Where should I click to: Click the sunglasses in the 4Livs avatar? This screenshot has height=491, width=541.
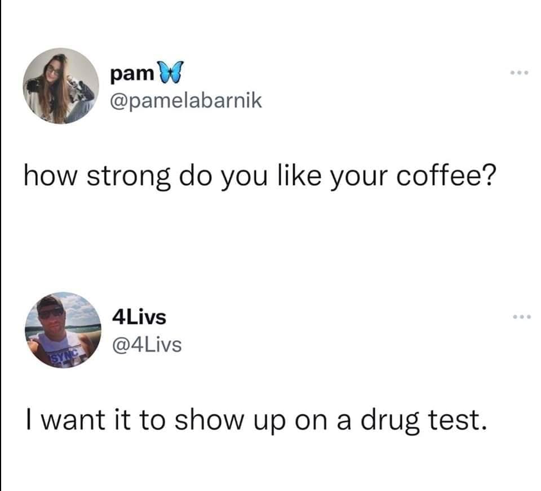51,313
